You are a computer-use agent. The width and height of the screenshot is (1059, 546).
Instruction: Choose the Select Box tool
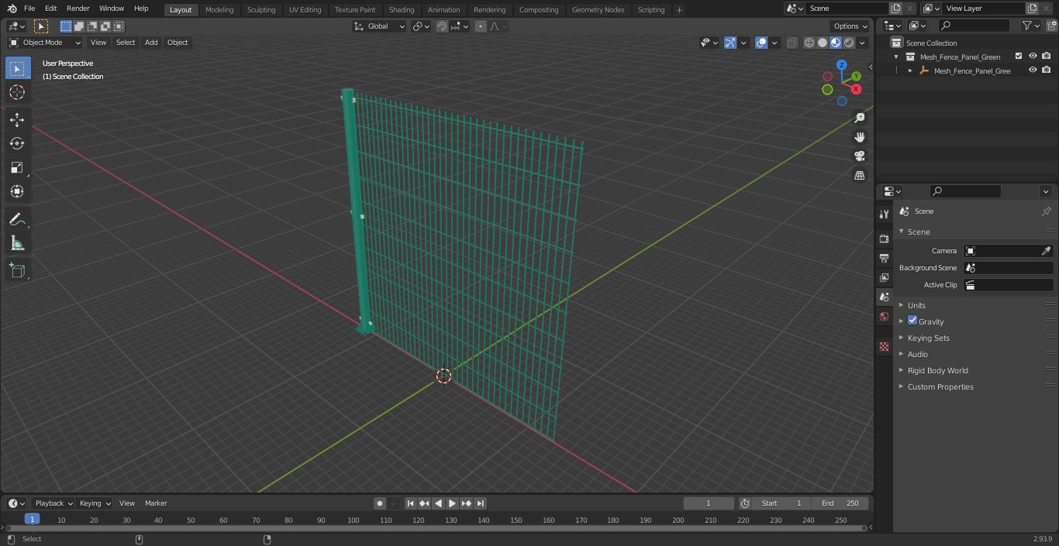point(17,68)
